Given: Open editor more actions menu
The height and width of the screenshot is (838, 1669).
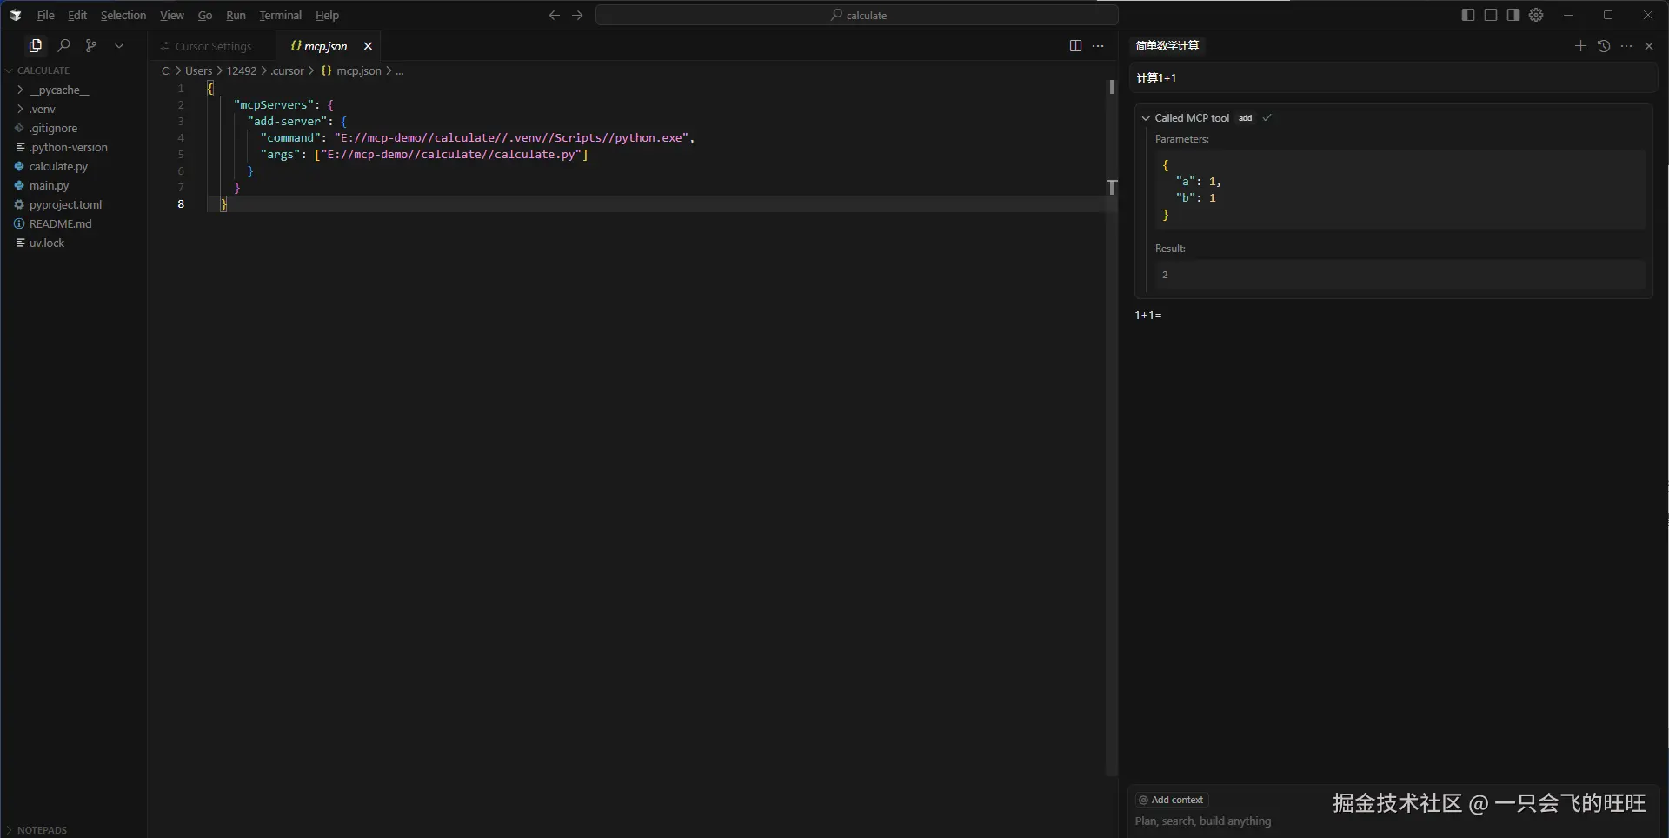Looking at the screenshot, I should click(x=1098, y=46).
